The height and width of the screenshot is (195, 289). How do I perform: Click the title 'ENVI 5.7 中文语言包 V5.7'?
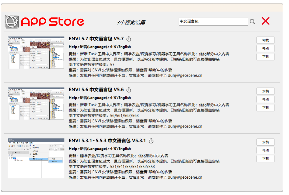pyautogui.click(x=96, y=39)
